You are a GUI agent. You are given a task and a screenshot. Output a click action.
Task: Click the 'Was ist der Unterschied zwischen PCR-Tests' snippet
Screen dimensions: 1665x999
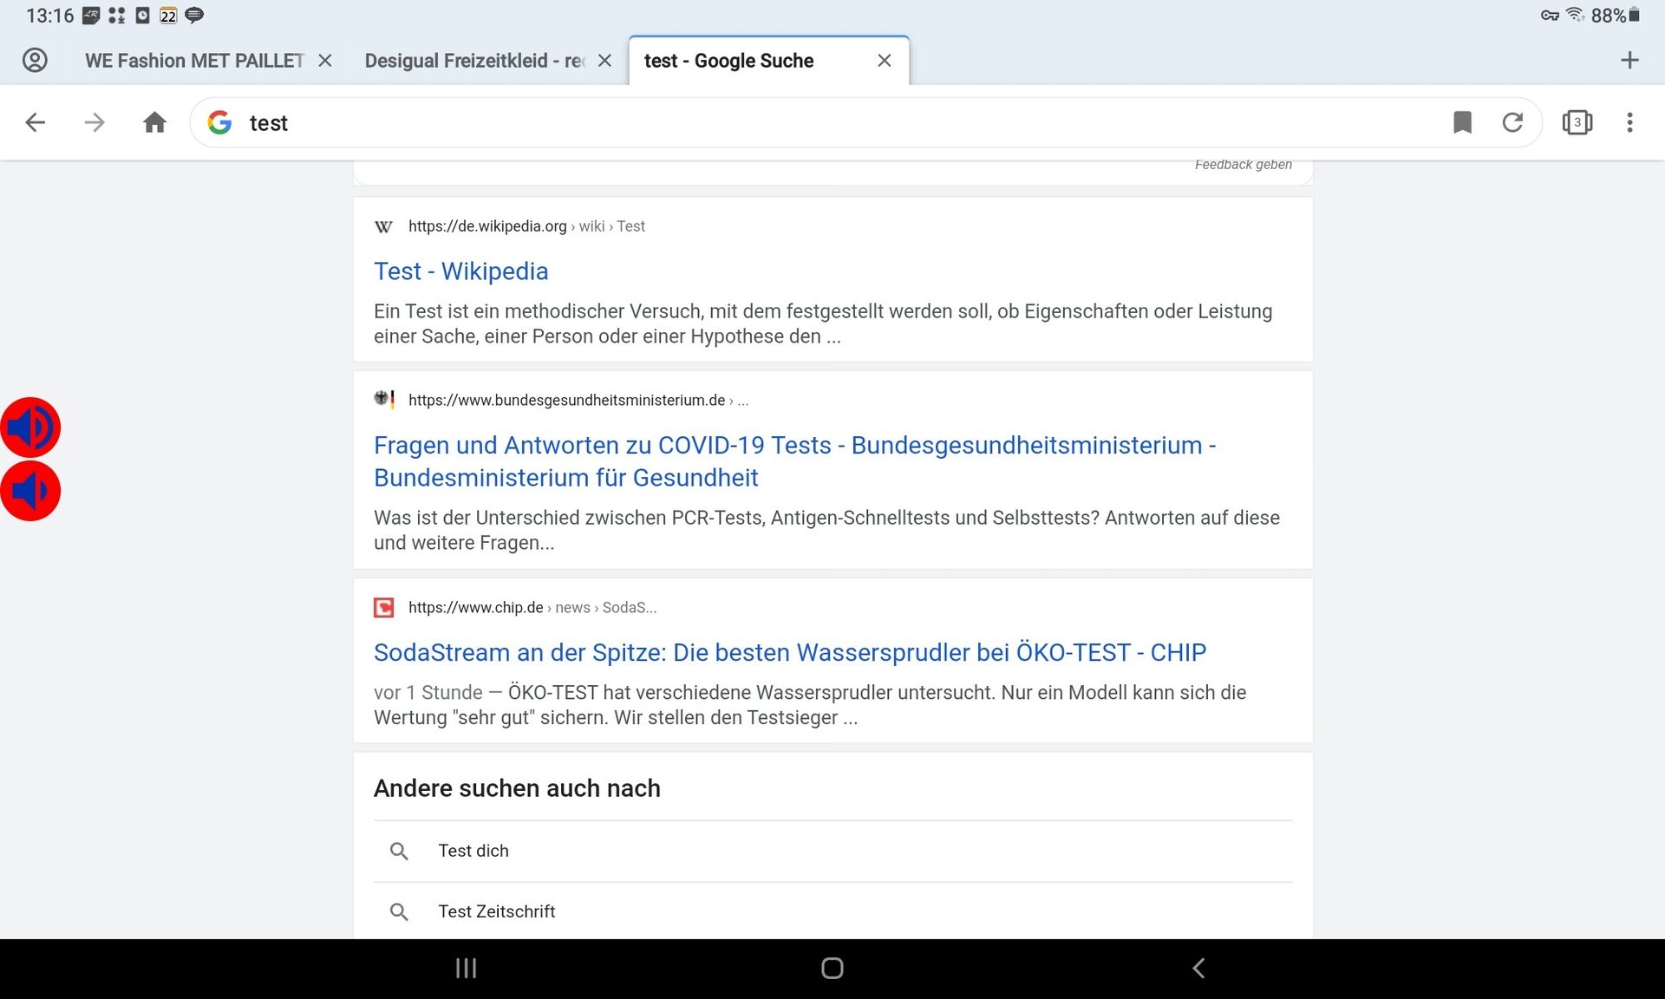(x=826, y=530)
